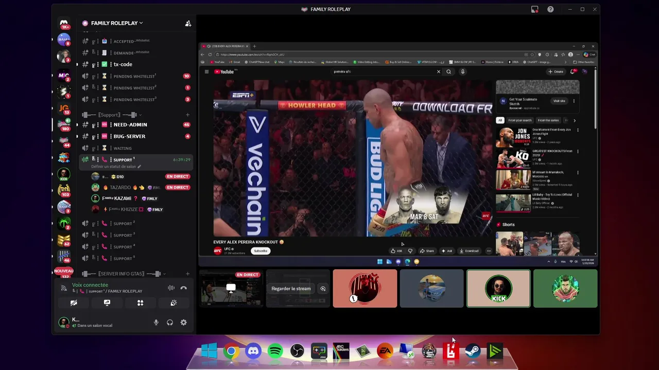Open the soundboard button
This screenshot has width=659, height=370.
coord(174,303)
